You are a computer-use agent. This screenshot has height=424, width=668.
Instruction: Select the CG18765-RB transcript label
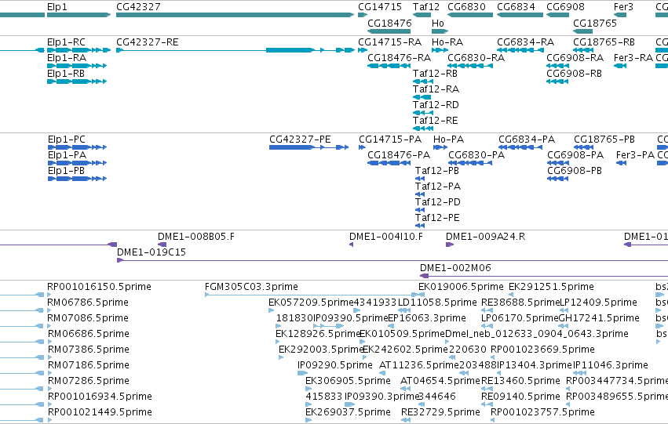coord(604,42)
